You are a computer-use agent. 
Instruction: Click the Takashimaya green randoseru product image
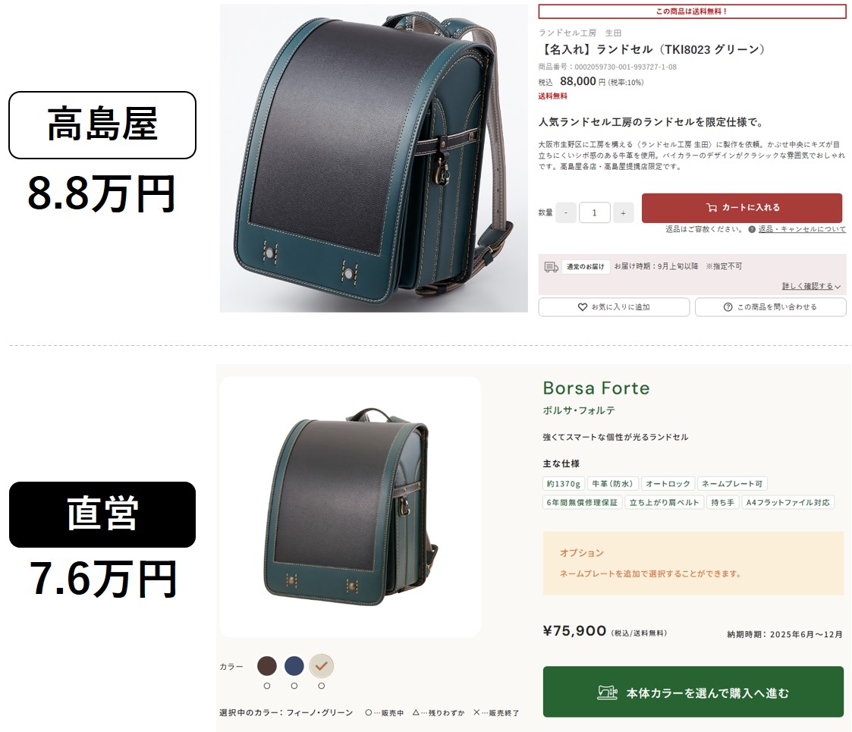(374, 158)
